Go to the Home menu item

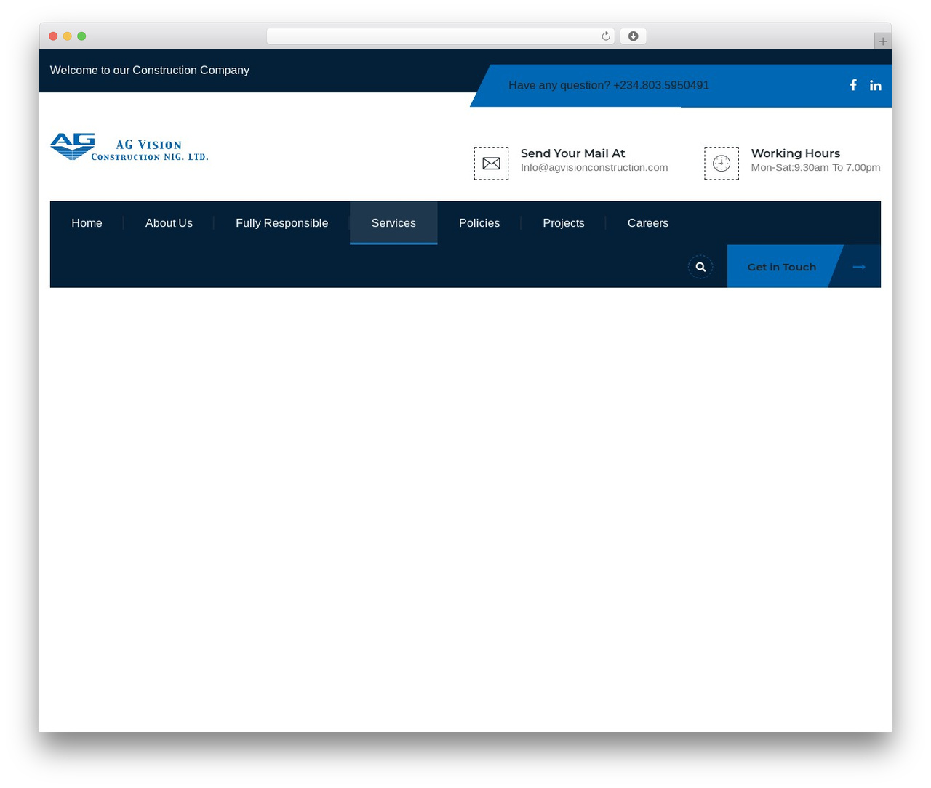87,223
